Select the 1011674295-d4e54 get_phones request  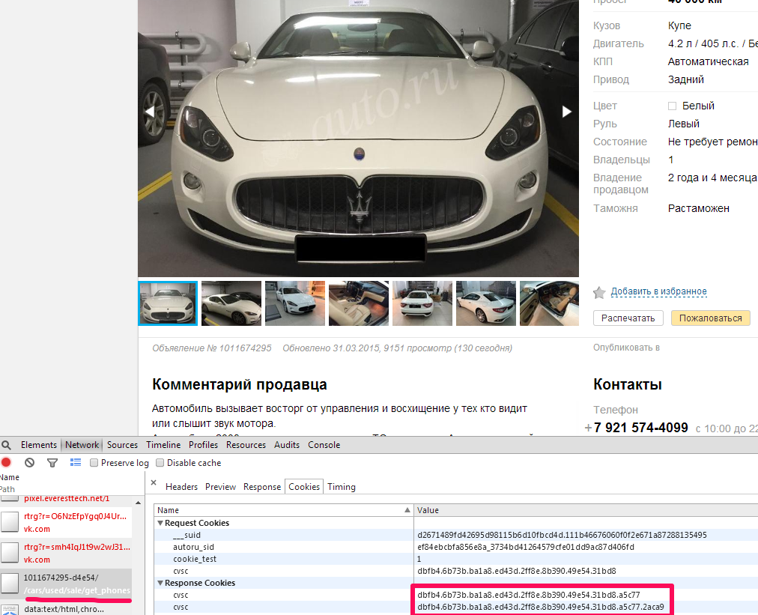(66, 584)
